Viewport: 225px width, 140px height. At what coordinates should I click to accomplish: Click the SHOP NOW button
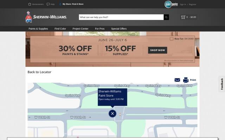pos(157,50)
